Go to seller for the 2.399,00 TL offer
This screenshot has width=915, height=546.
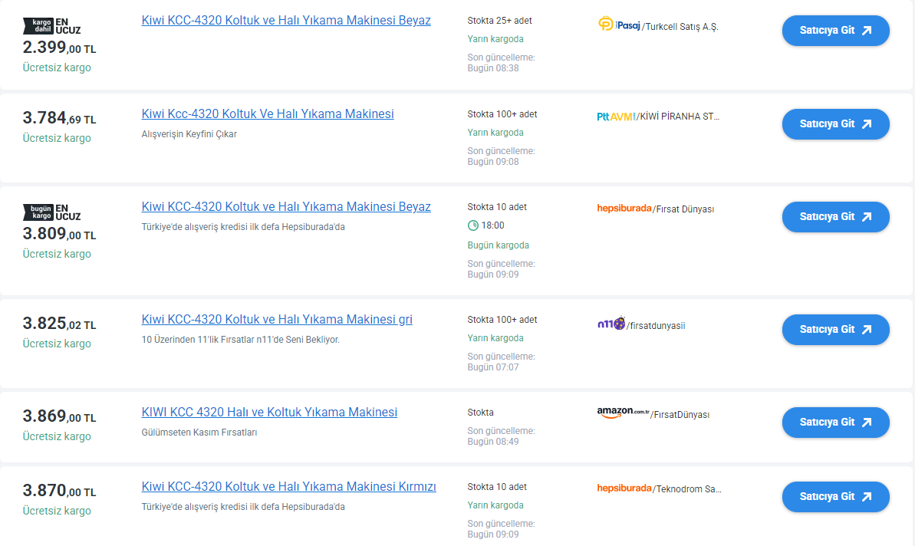(836, 31)
